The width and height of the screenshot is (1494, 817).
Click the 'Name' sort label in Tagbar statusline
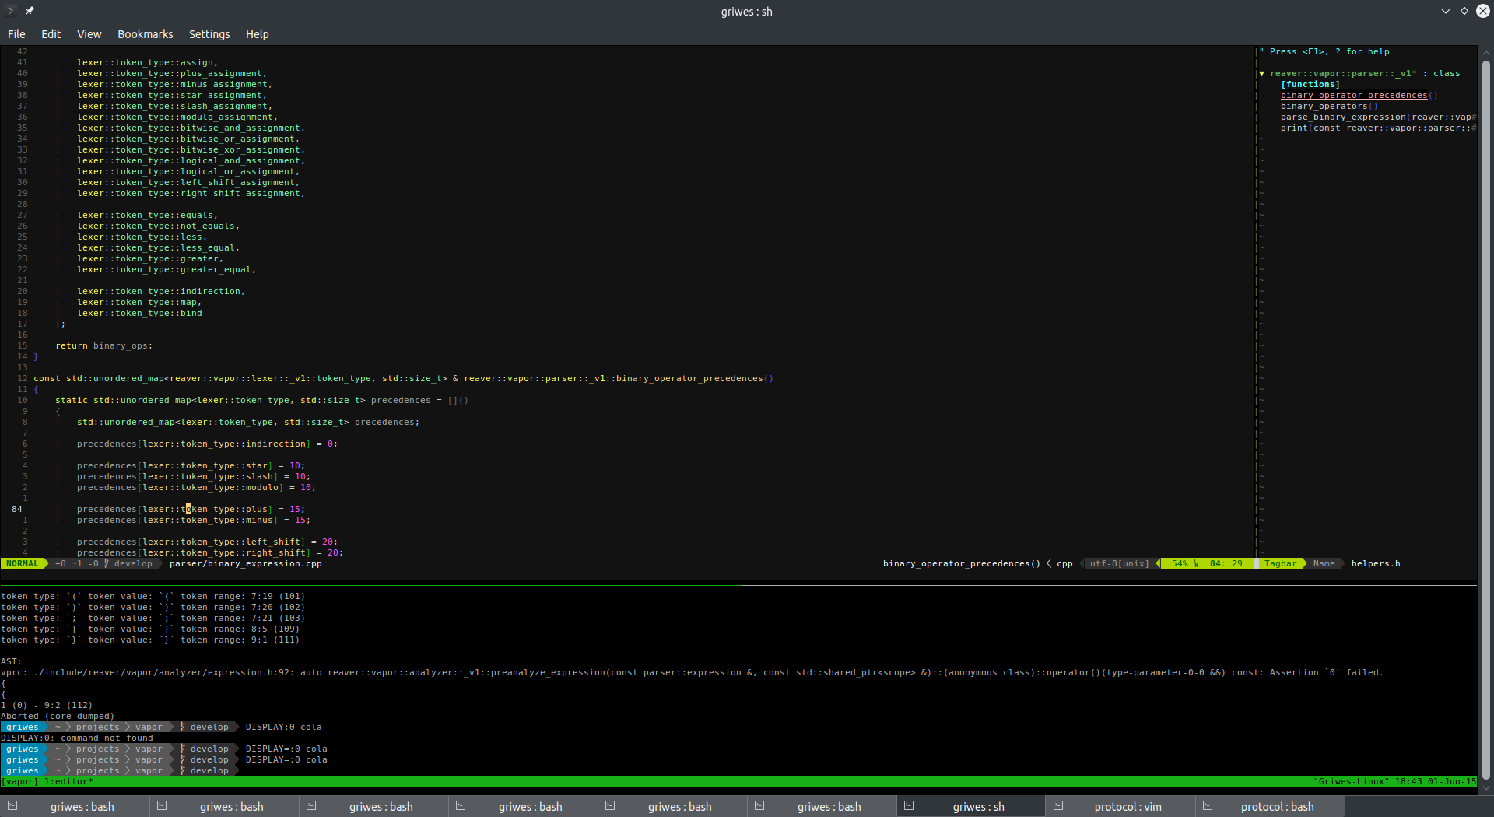pyautogui.click(x=1324, y=564)
